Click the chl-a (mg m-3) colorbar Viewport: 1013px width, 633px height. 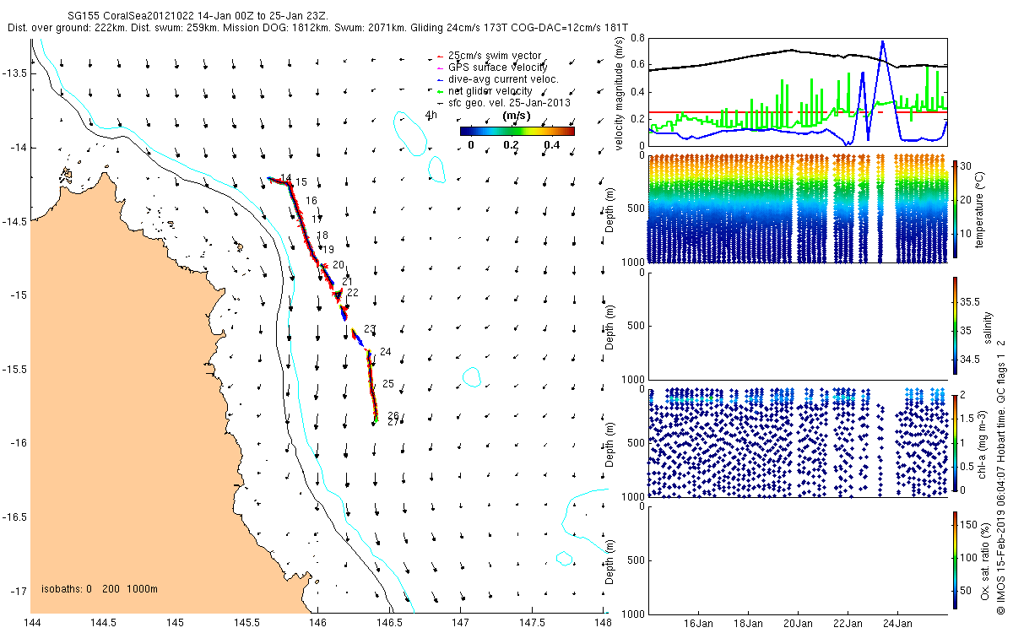955,441
